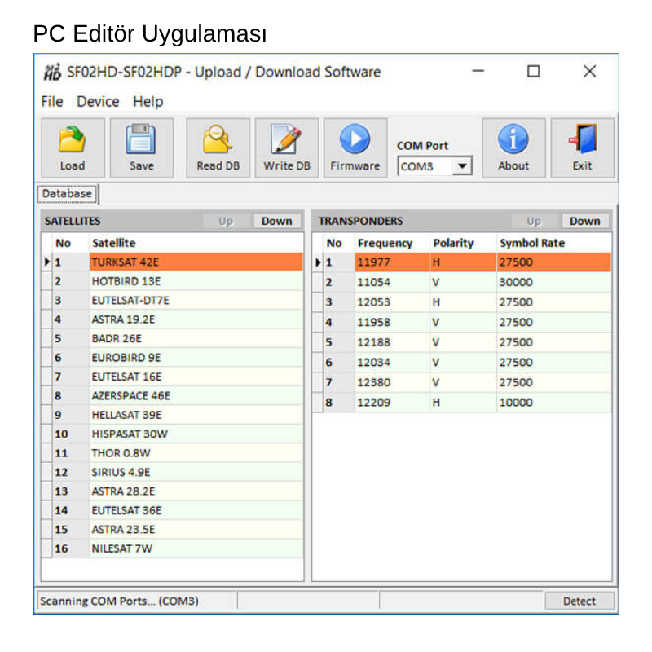Click the Frequency column header
Viewport: 652px width, 652px height.
(x=392, y=243)
